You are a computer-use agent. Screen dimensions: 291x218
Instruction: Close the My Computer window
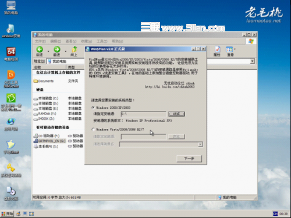[254, 35]
